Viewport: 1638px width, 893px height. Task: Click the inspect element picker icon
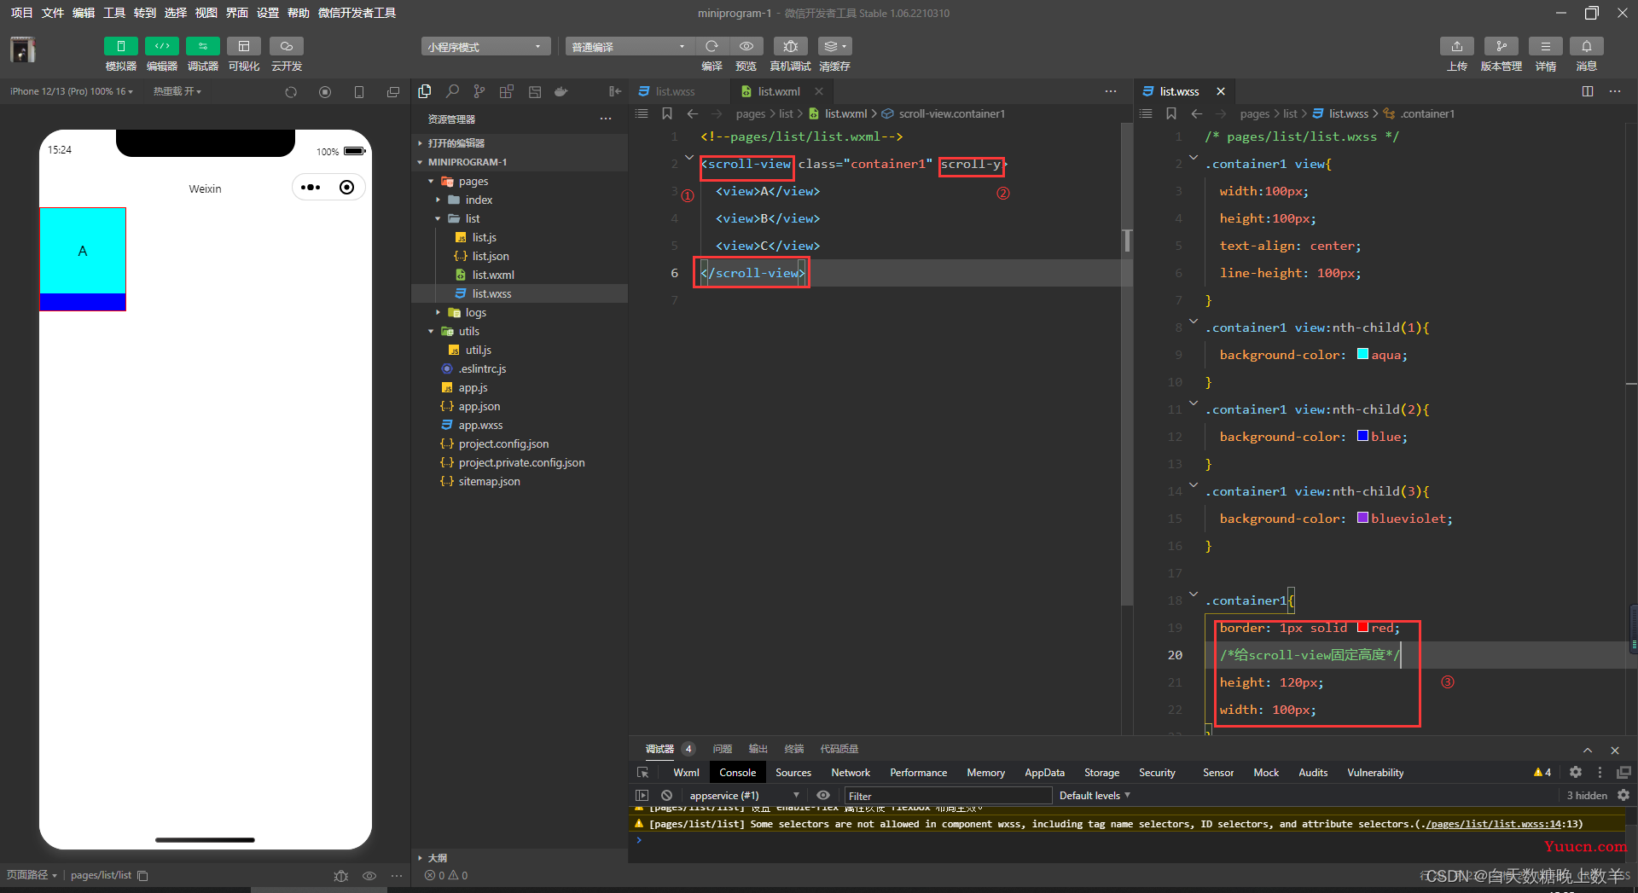(x=643, y=773)
